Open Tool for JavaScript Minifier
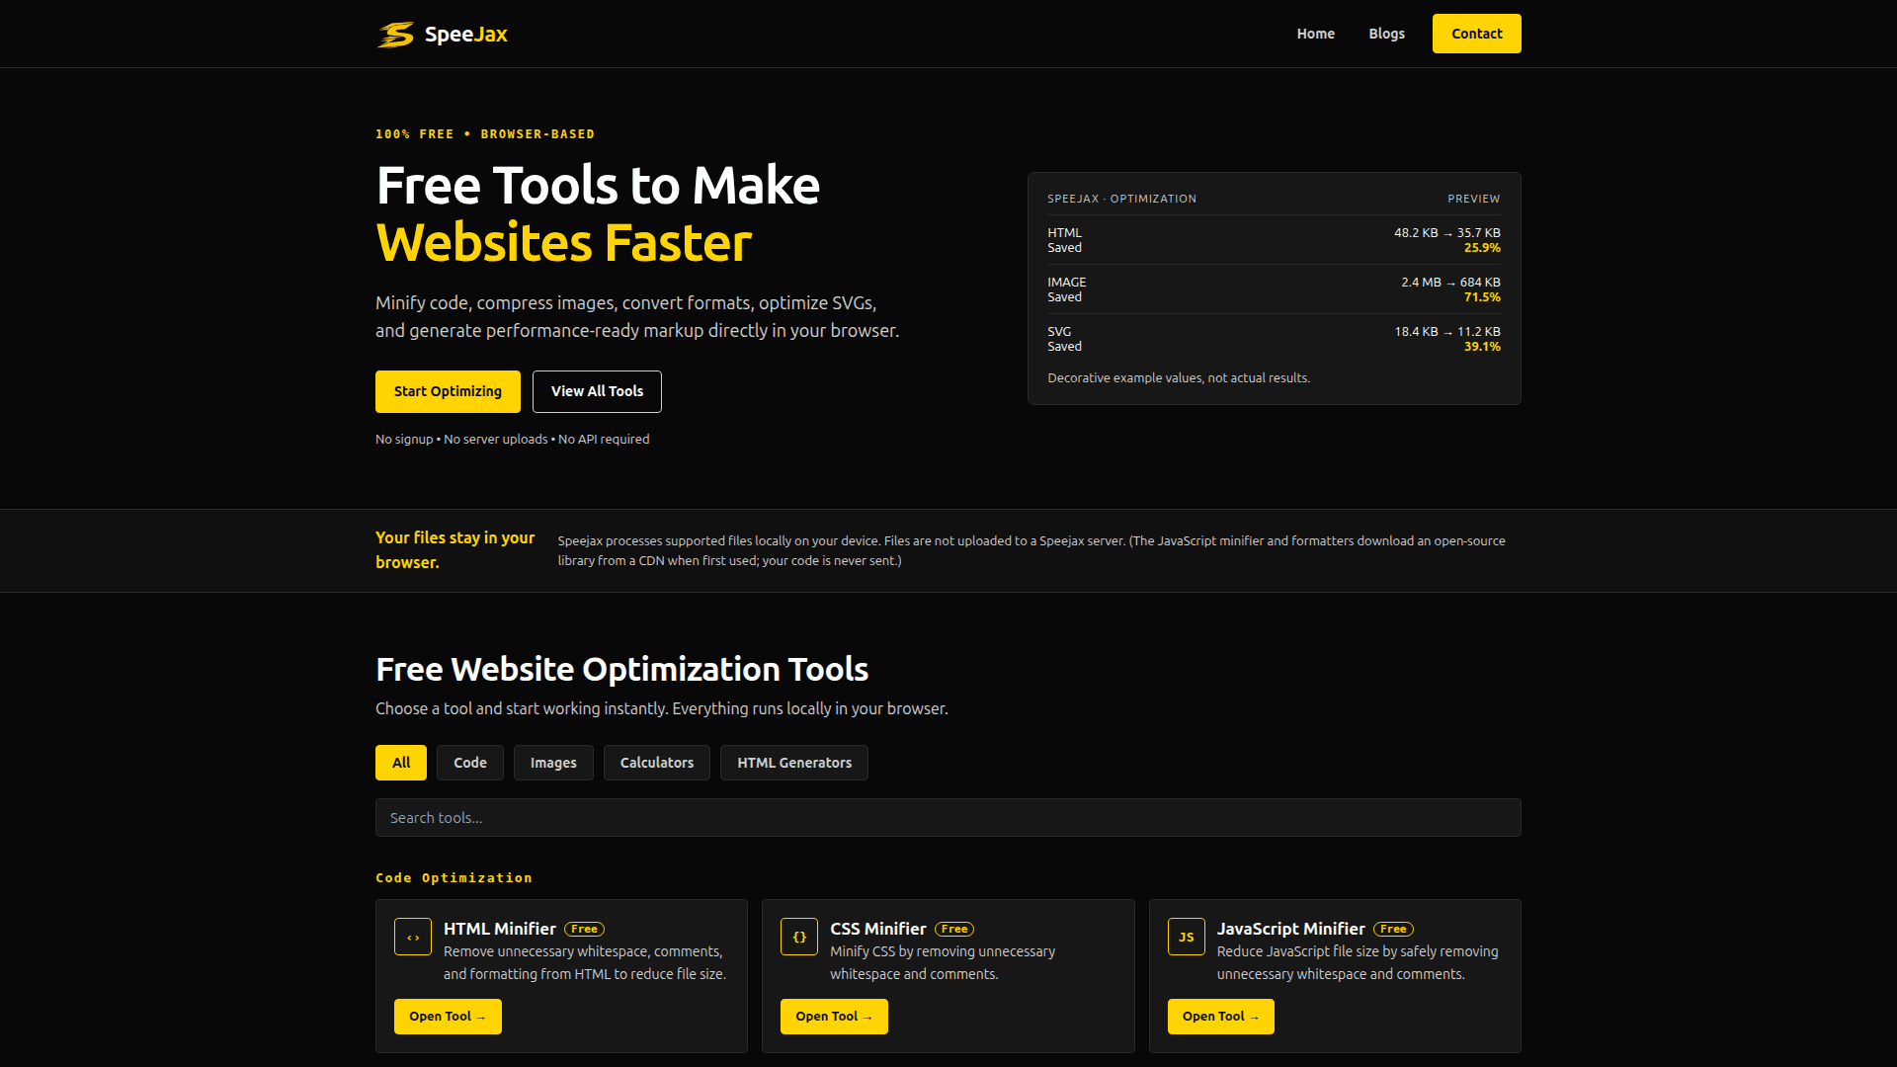 click(1221, 1017)
